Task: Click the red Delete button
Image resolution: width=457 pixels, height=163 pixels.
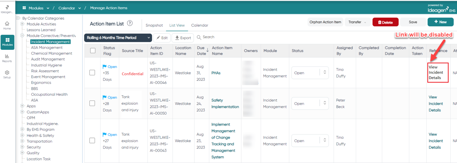Action: [386, 22]
